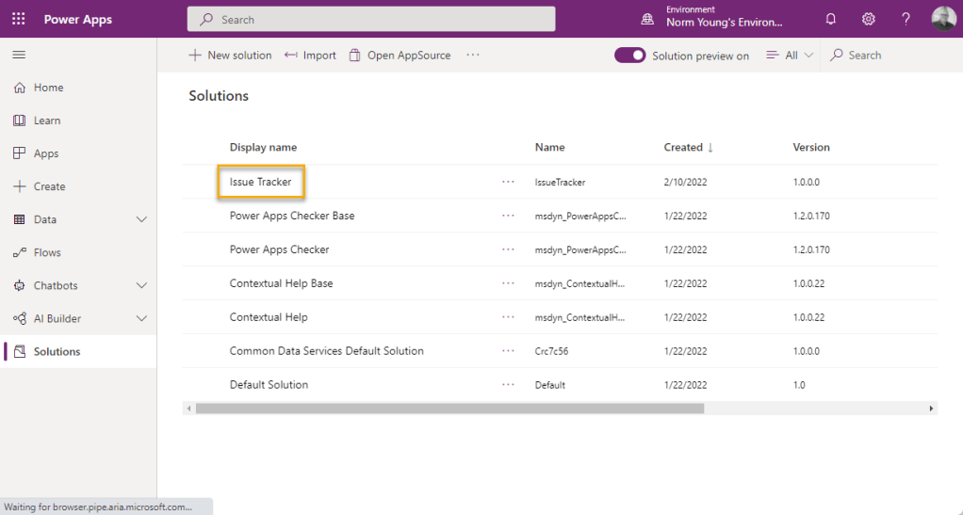Click the magnifier icon in top search bar

coord(207,19)
